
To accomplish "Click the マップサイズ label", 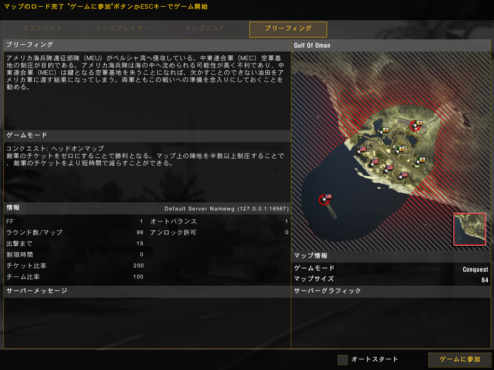I will [x=314, y=279].
